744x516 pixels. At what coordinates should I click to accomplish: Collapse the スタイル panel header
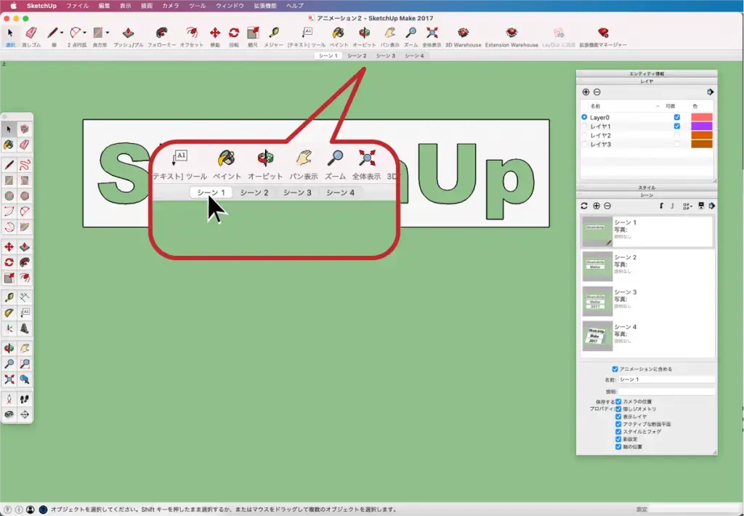coord(646,188)
